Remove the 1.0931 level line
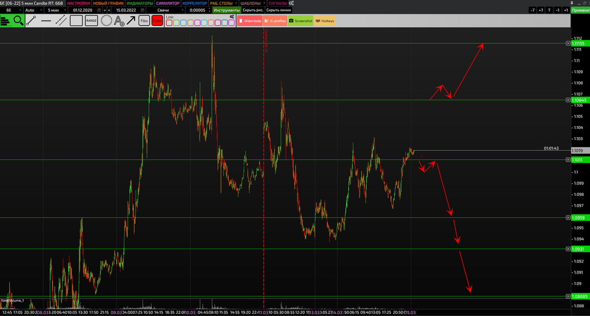 [568, 249]
